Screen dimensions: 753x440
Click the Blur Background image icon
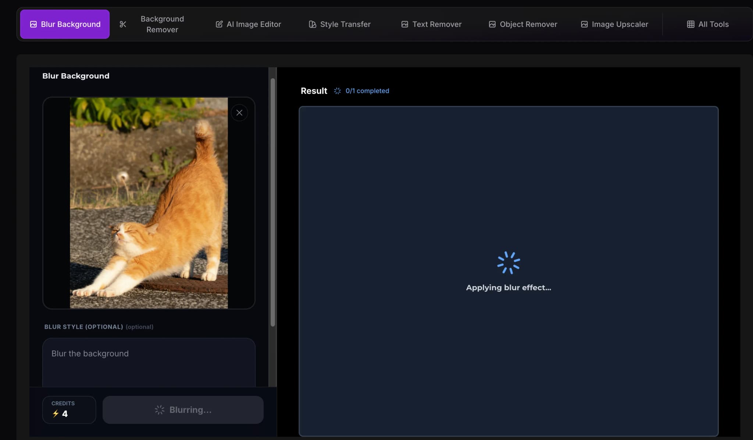pyautogui.click(x=33, y=24)
